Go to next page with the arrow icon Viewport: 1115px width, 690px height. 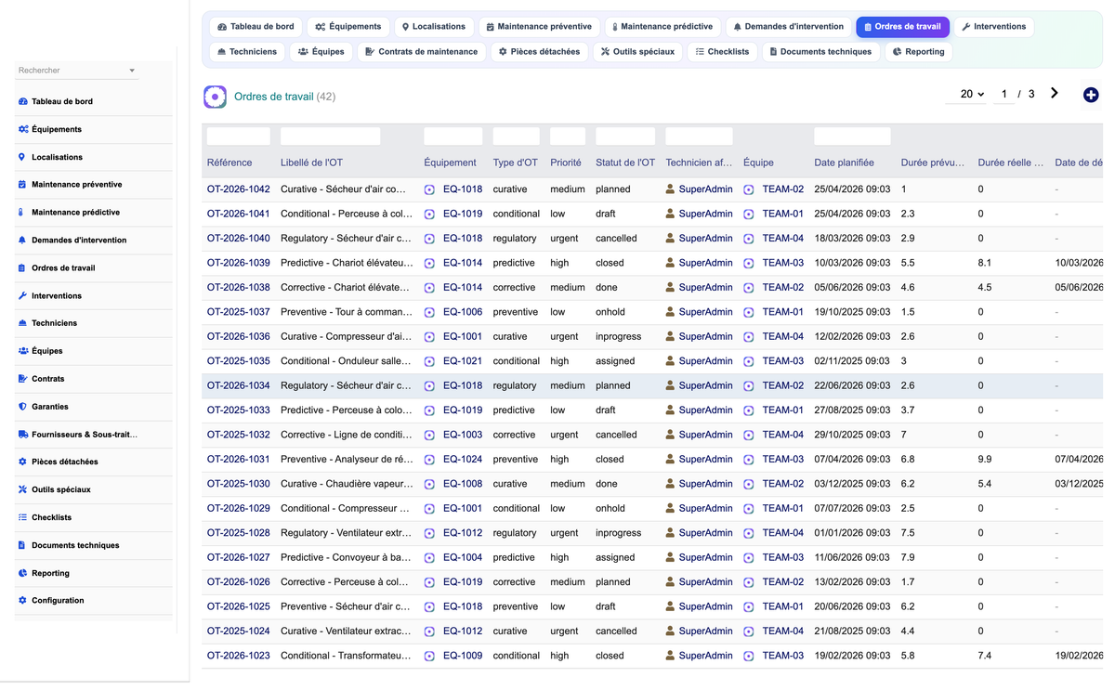pyautogui.click(x=1055, y=94)
